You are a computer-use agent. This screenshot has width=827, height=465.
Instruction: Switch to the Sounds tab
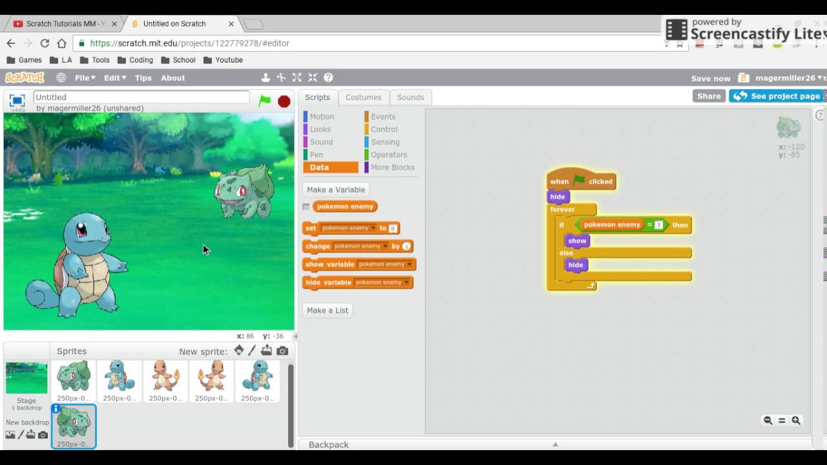point(410,98)
